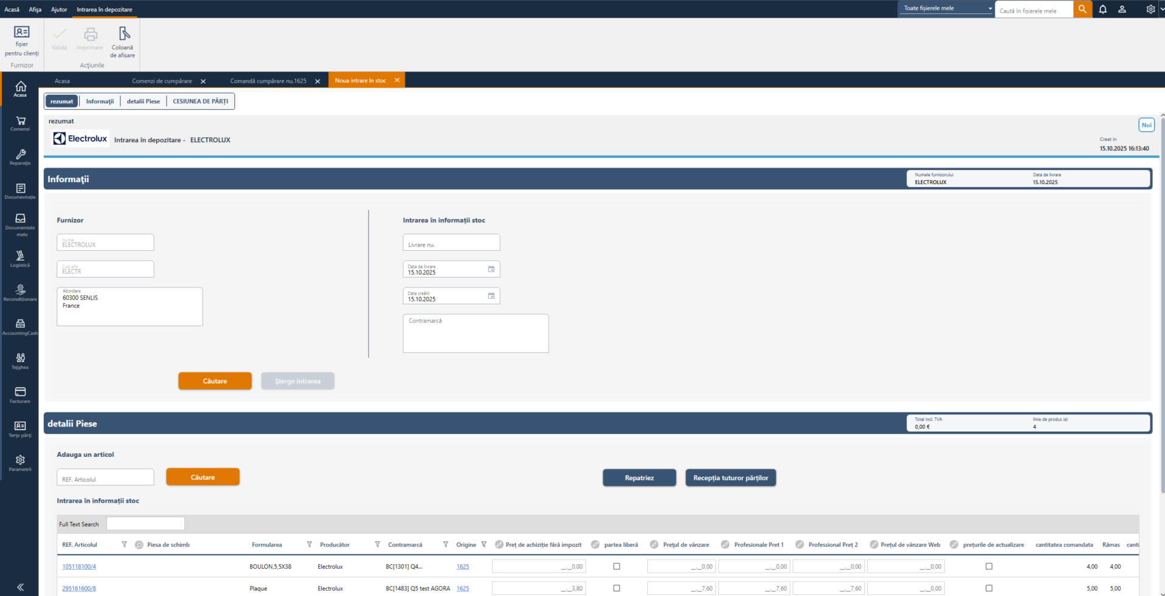Click pencil icon beside prețurile de actualizare
Viewport: 1165px width, 596px height.
coord(954,544)
